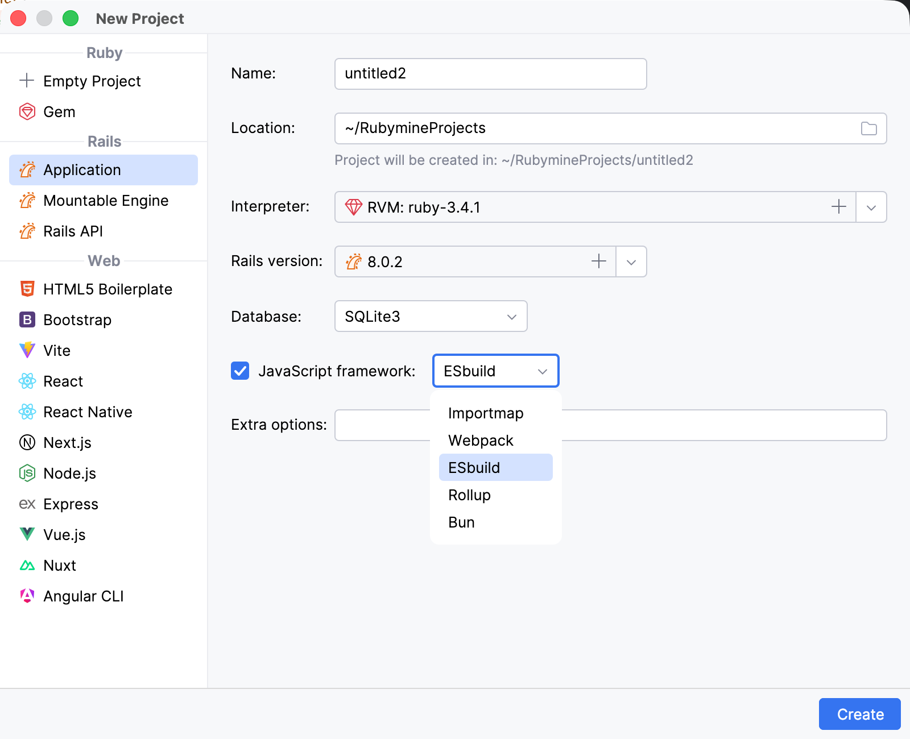Expand the Rails version dropdown arrow
The height and width of the screenshot is (739, 910).
pos(631,261)
